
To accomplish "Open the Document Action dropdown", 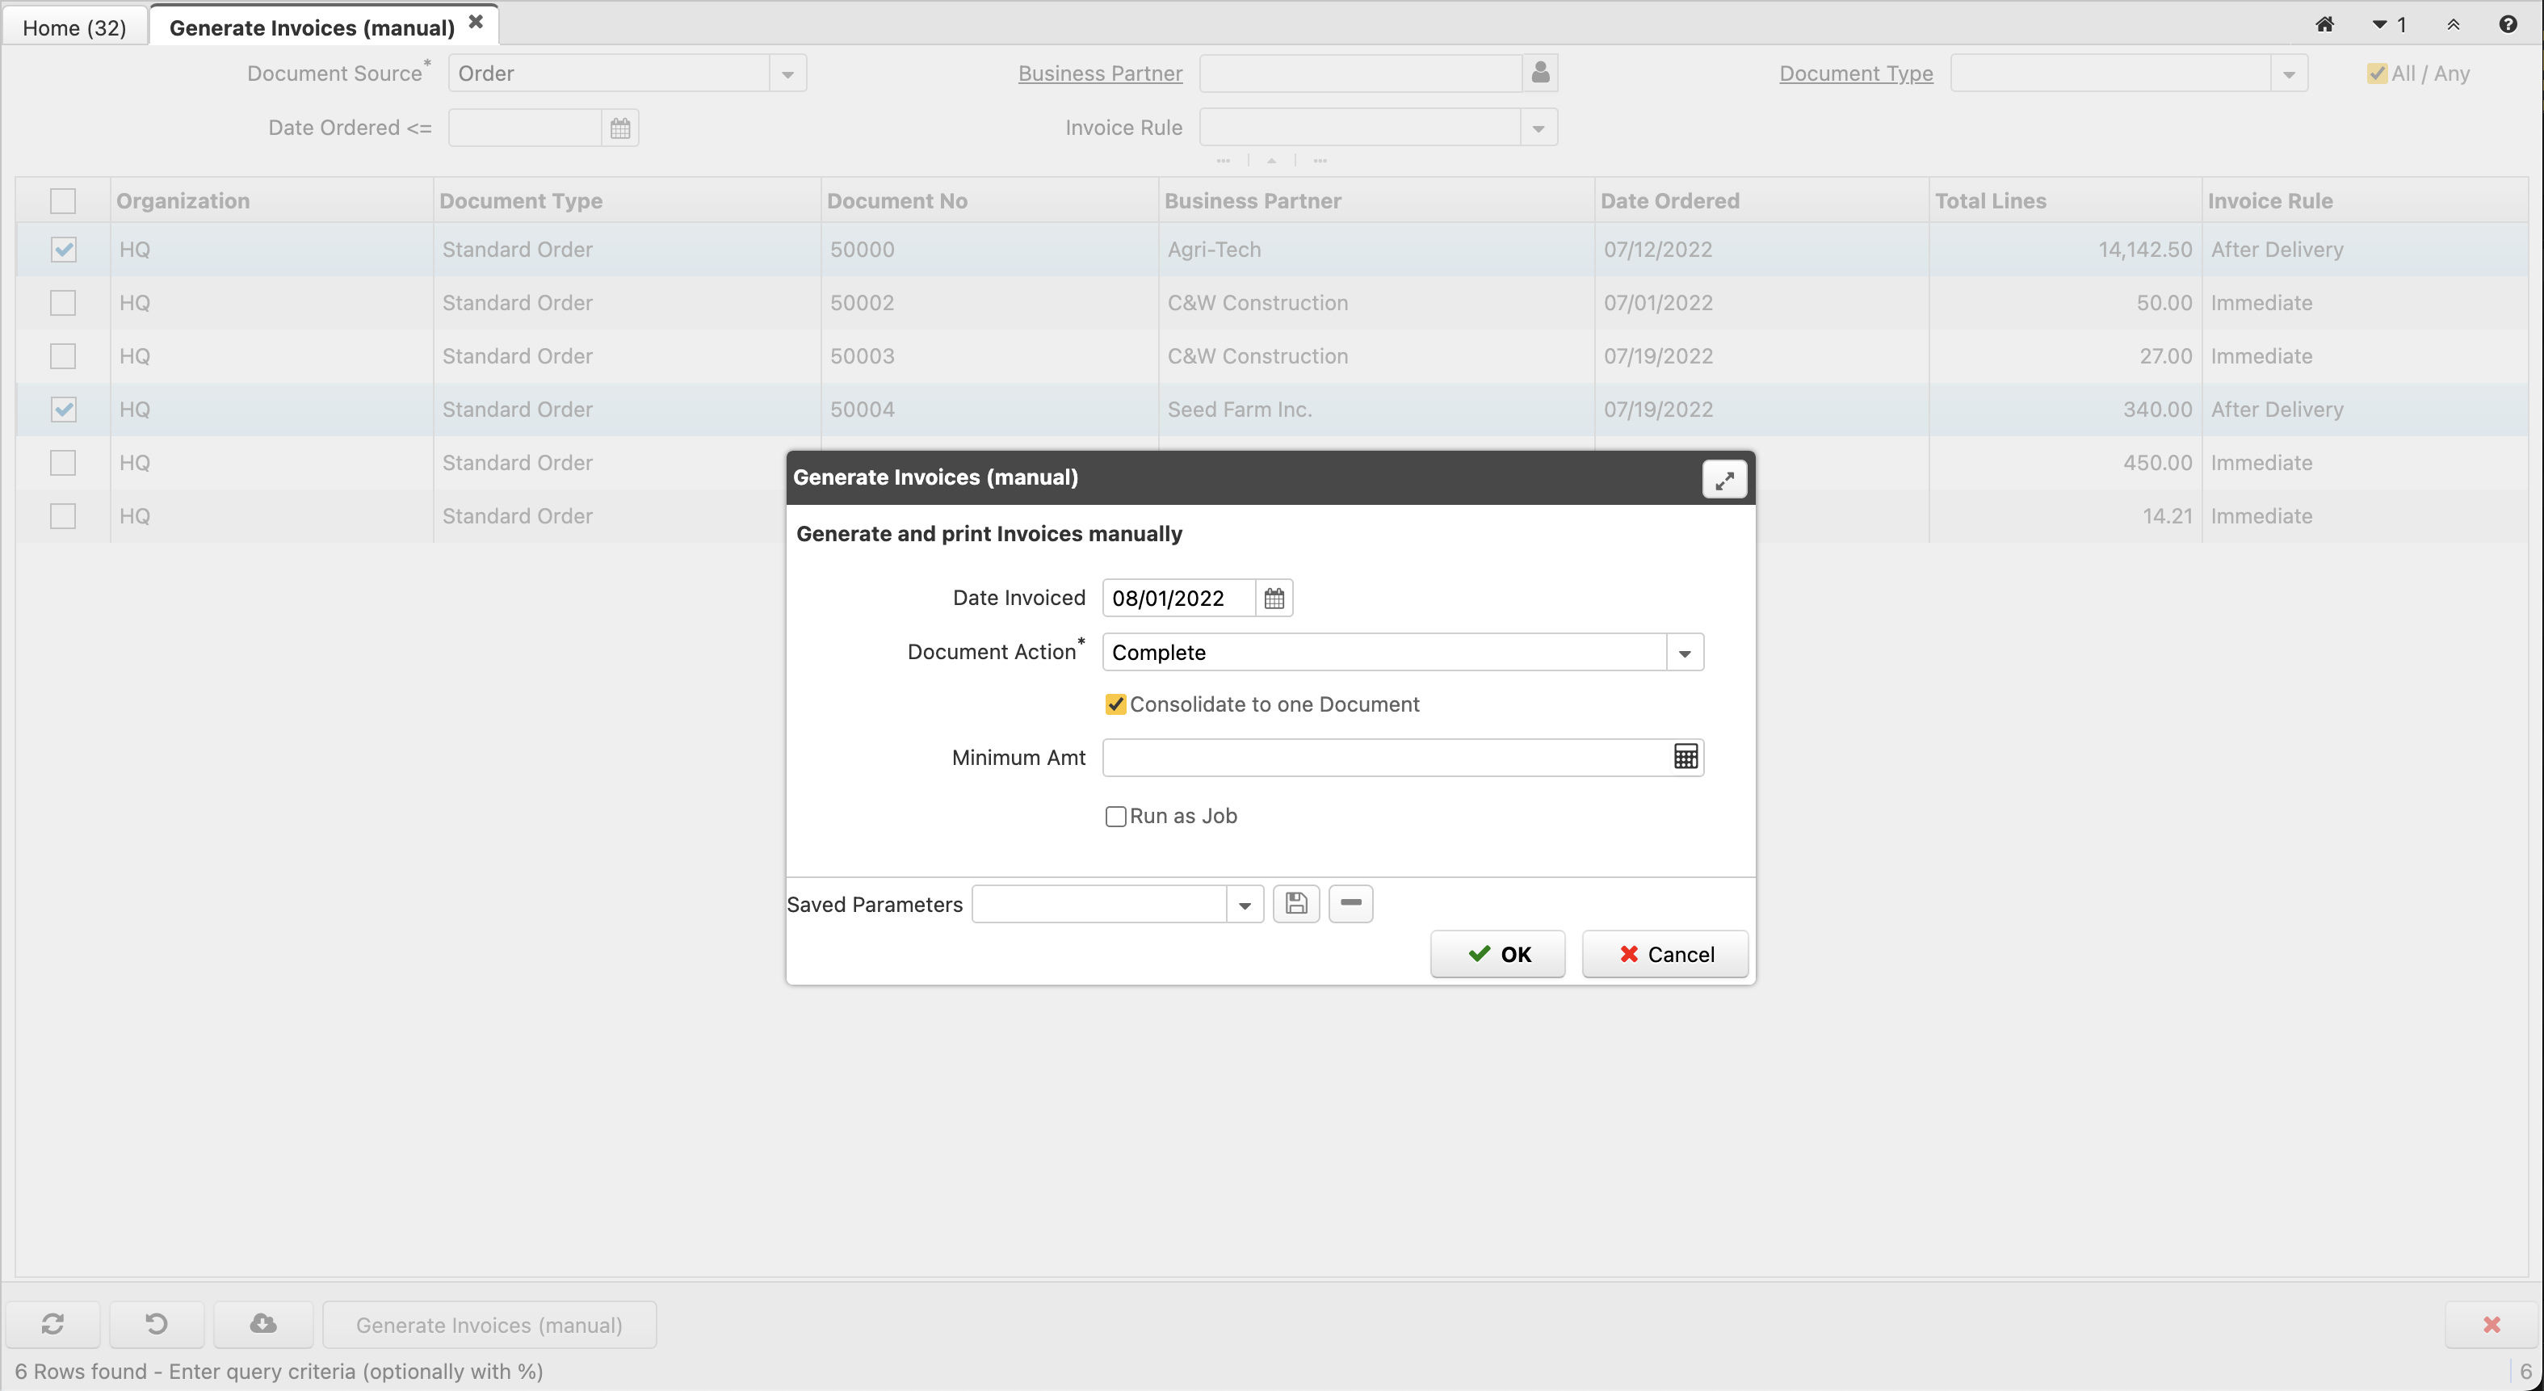I will pos(1685,652).
